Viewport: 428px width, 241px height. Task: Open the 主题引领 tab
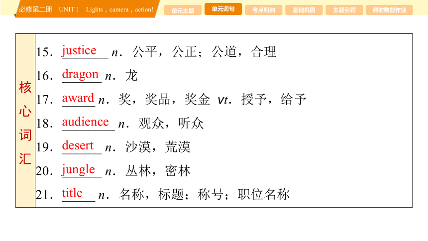pyautogui.click(x=344, y=10)
